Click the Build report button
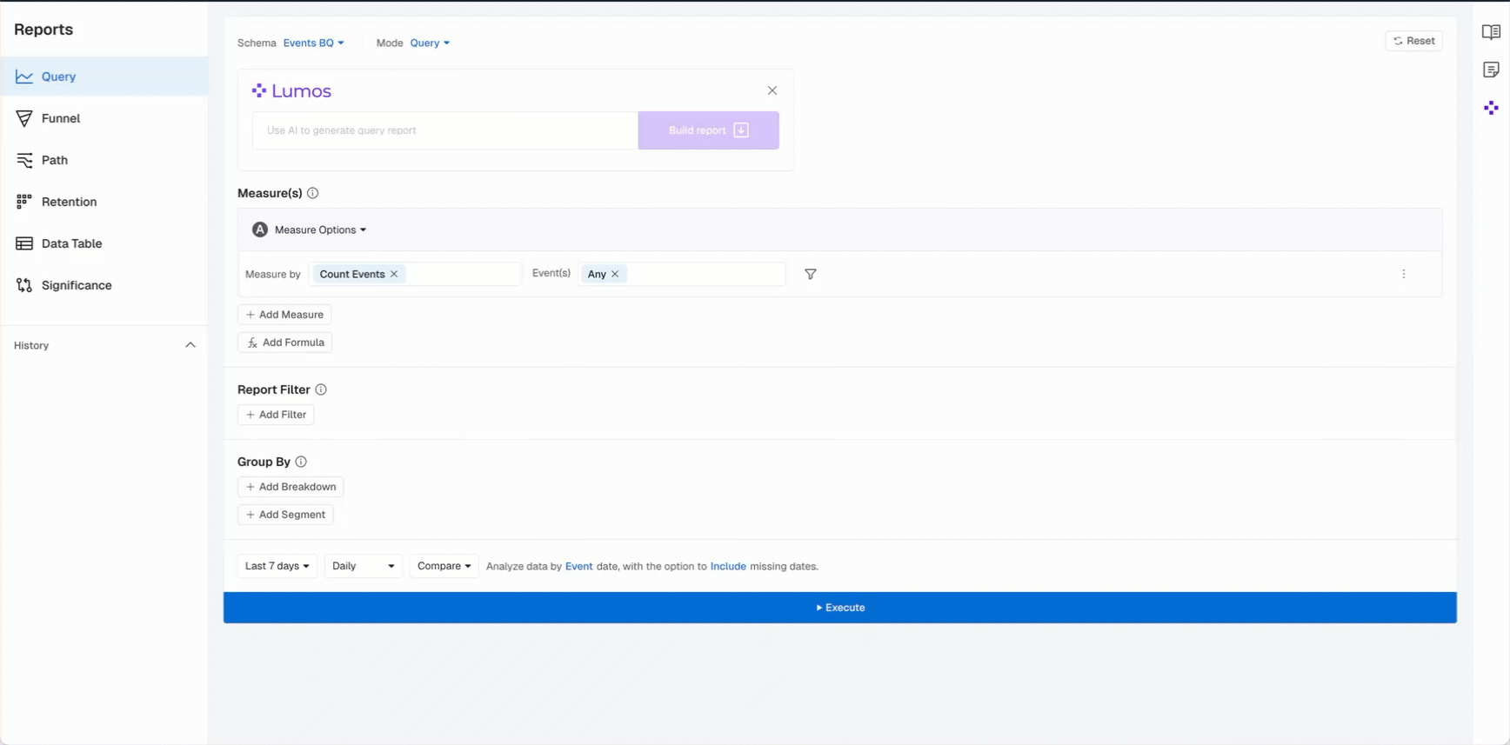This screenshot has width=1510, height=745. click(708, 130)
